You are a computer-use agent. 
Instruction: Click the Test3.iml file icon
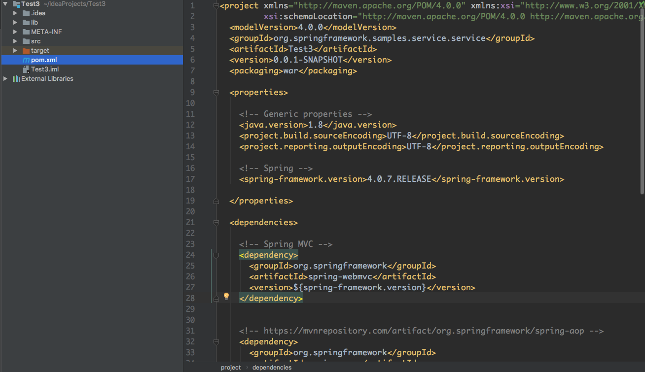click(x=26, y=69)
